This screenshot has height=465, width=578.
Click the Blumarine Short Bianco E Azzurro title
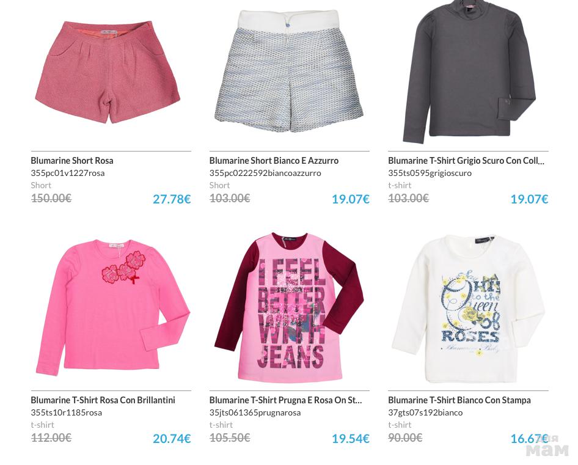pyautogui.click(x=274, y=161)
